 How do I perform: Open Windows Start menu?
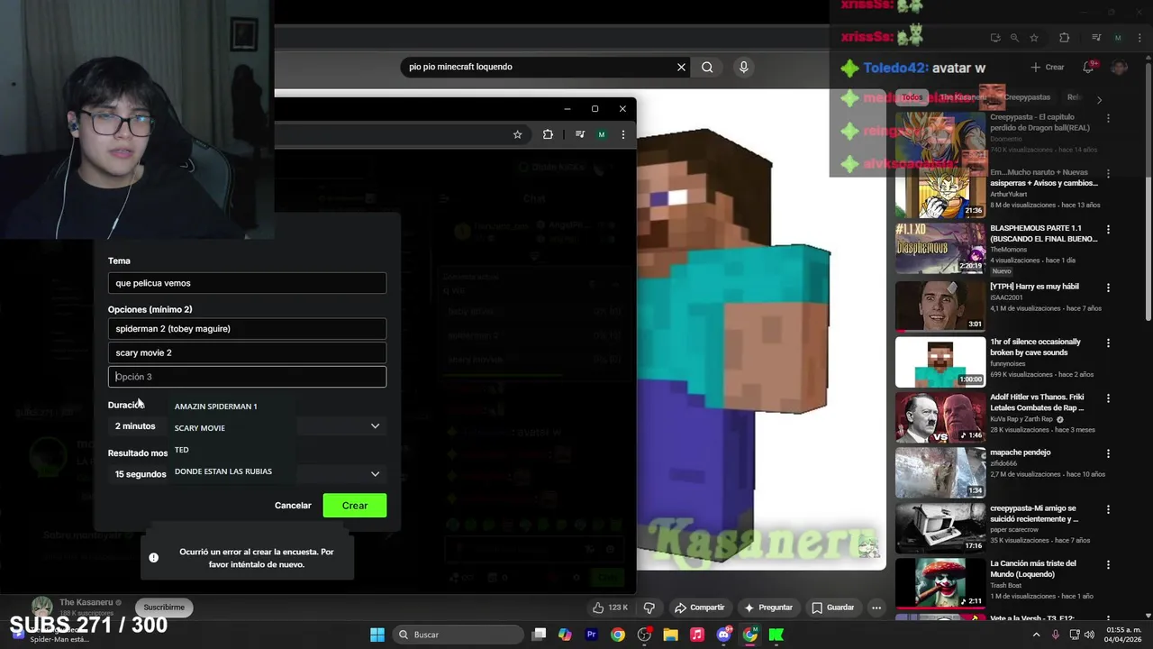tap(377, 635)
